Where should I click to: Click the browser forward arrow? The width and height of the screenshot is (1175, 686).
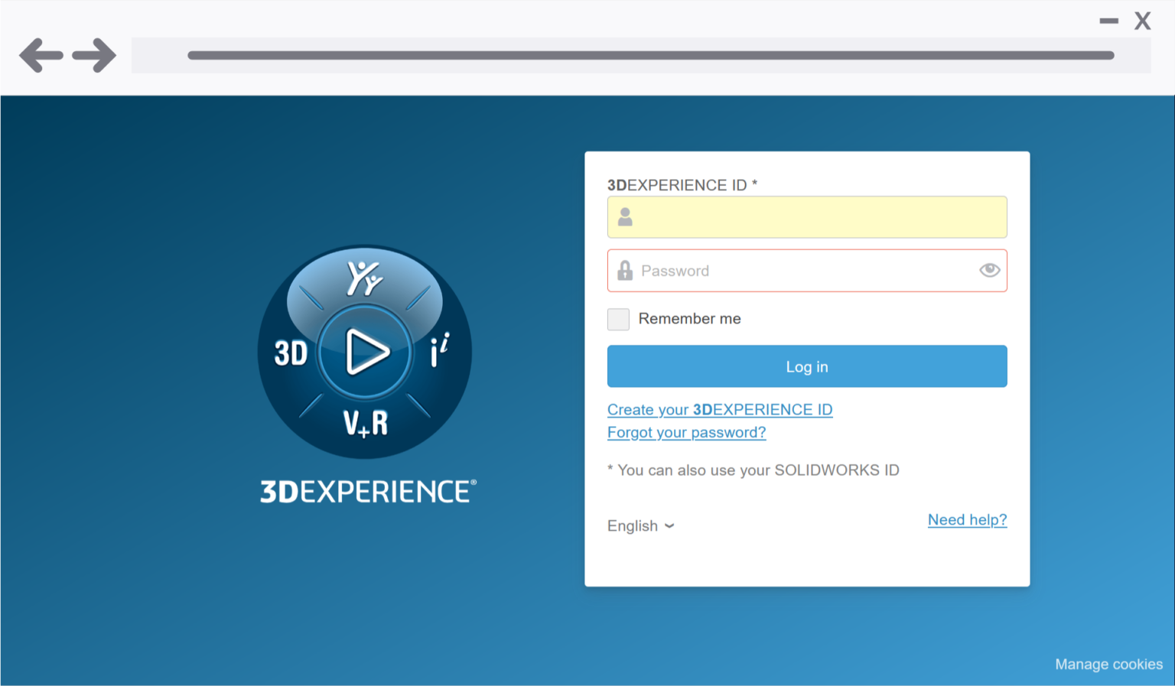93,54
